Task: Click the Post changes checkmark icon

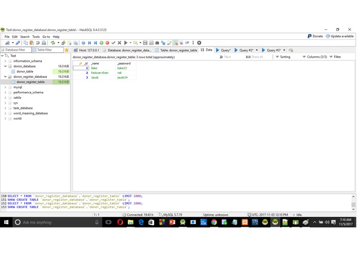Action: pyautogui.click(x=113, y=43)
